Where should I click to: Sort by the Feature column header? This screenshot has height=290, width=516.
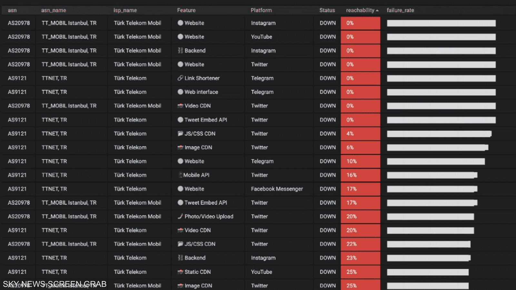tap(186, 10)
